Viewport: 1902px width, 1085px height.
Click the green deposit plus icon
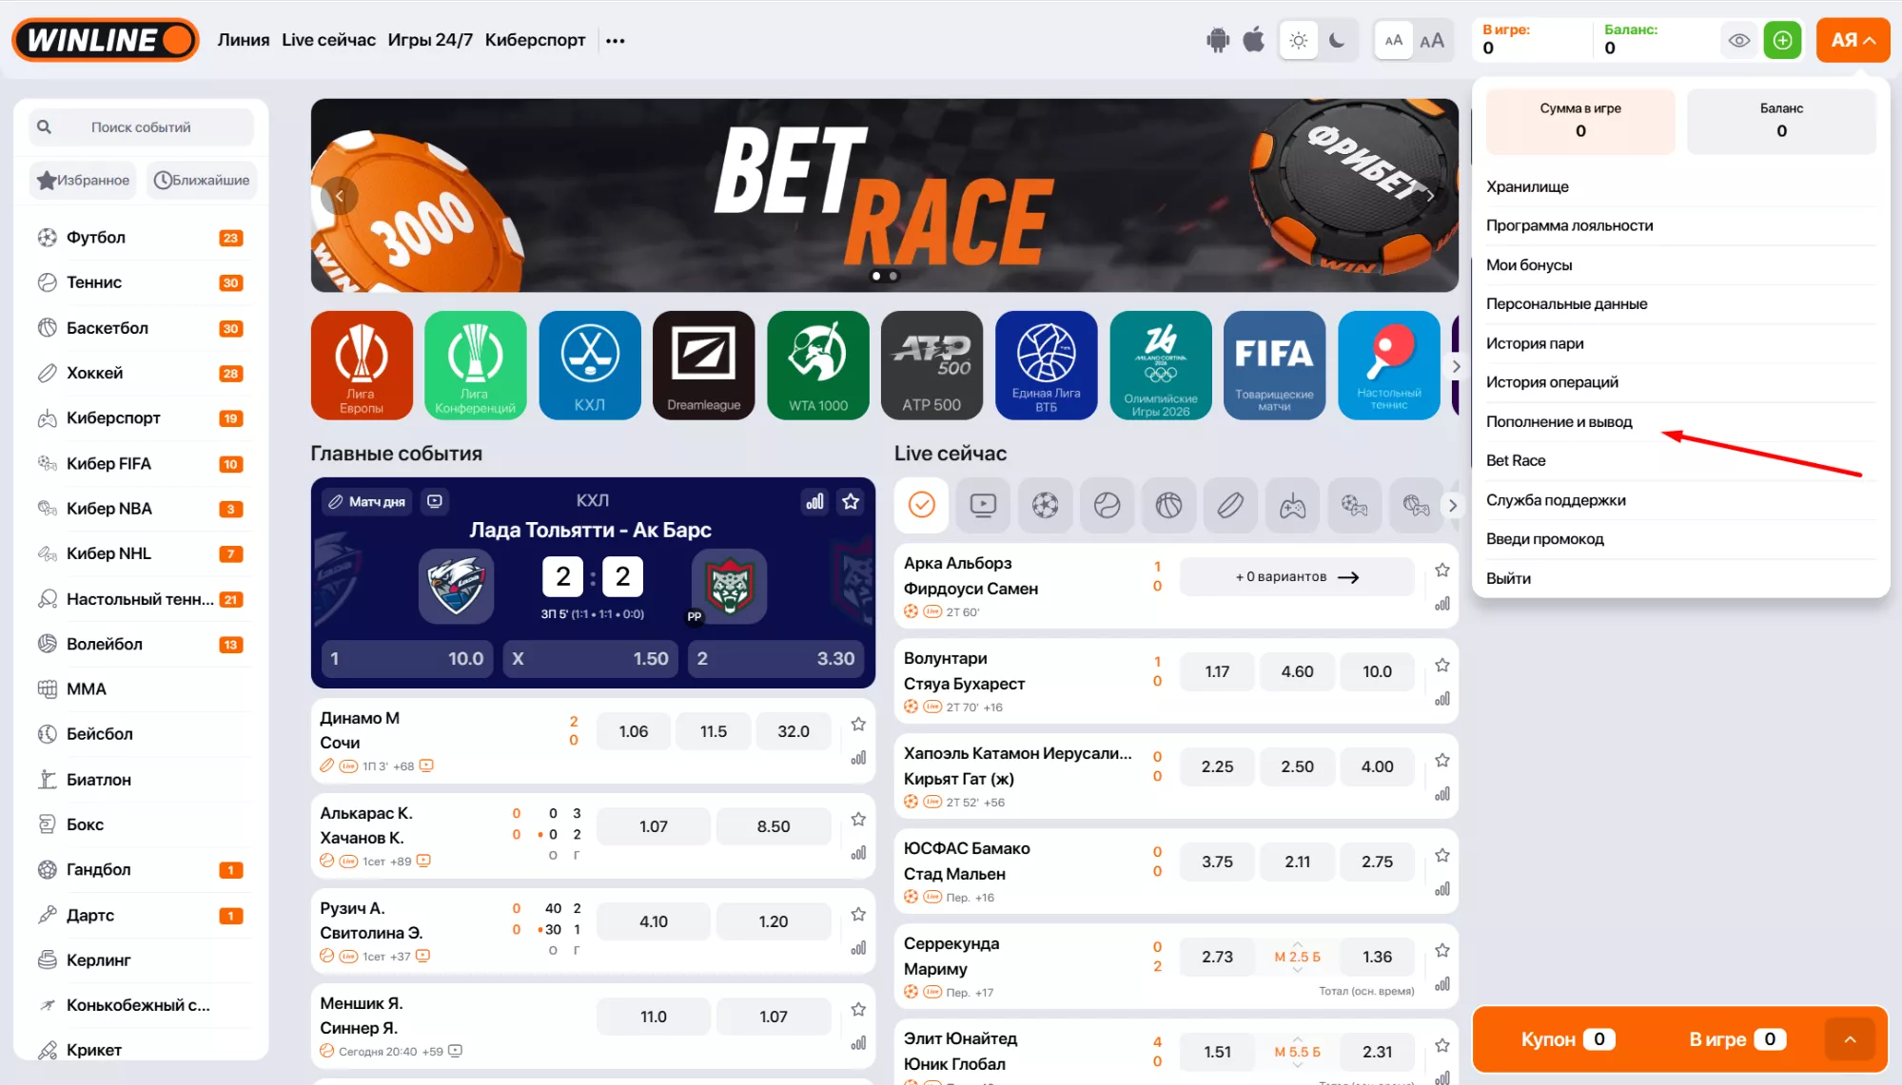click(x=1782, y=40)
